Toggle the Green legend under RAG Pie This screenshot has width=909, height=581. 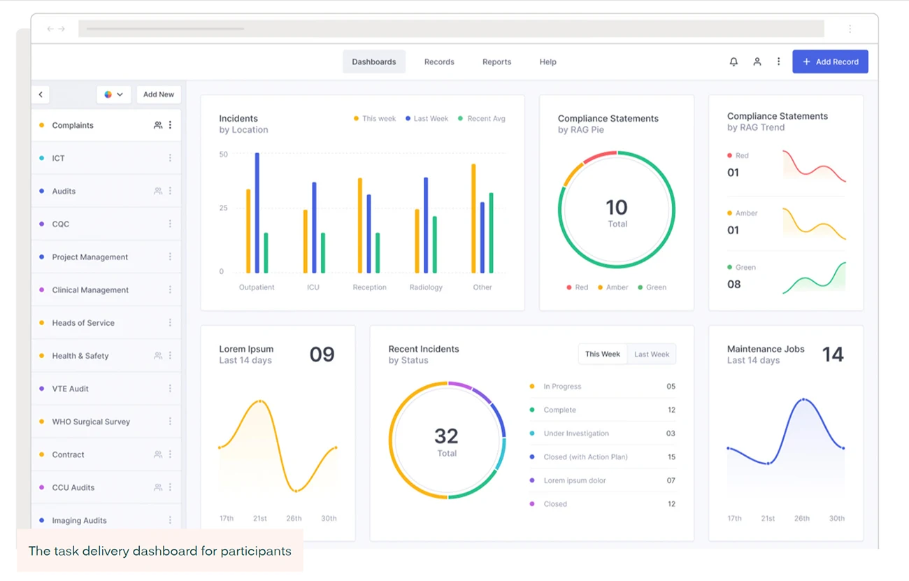[652, 287]
